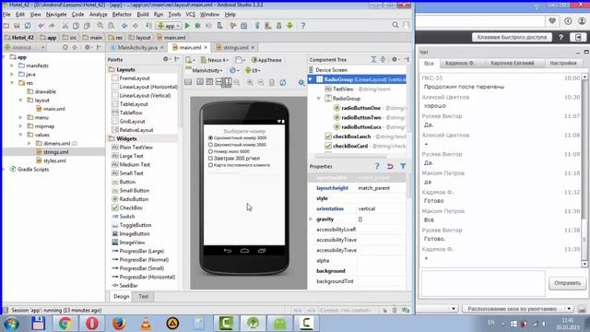Open the Refactor menu
This screenshot has height=332, width=590.
(122, 15)
